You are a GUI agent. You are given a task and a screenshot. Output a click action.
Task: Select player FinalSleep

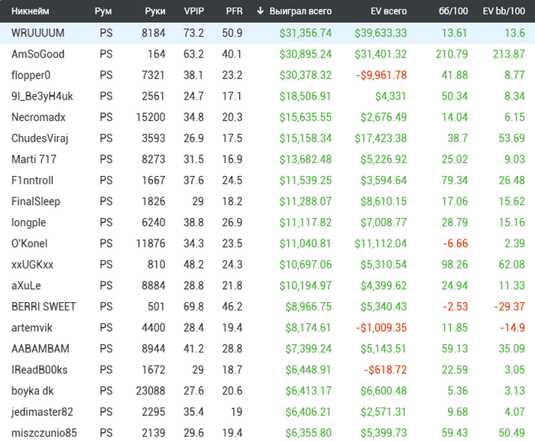35,201
